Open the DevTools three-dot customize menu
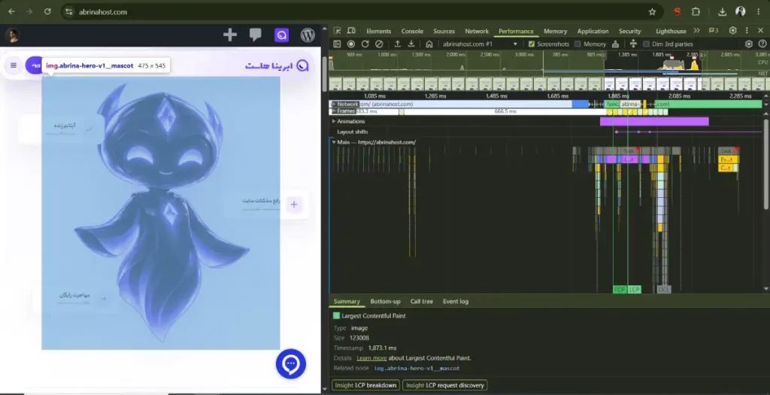 point(747,30)
